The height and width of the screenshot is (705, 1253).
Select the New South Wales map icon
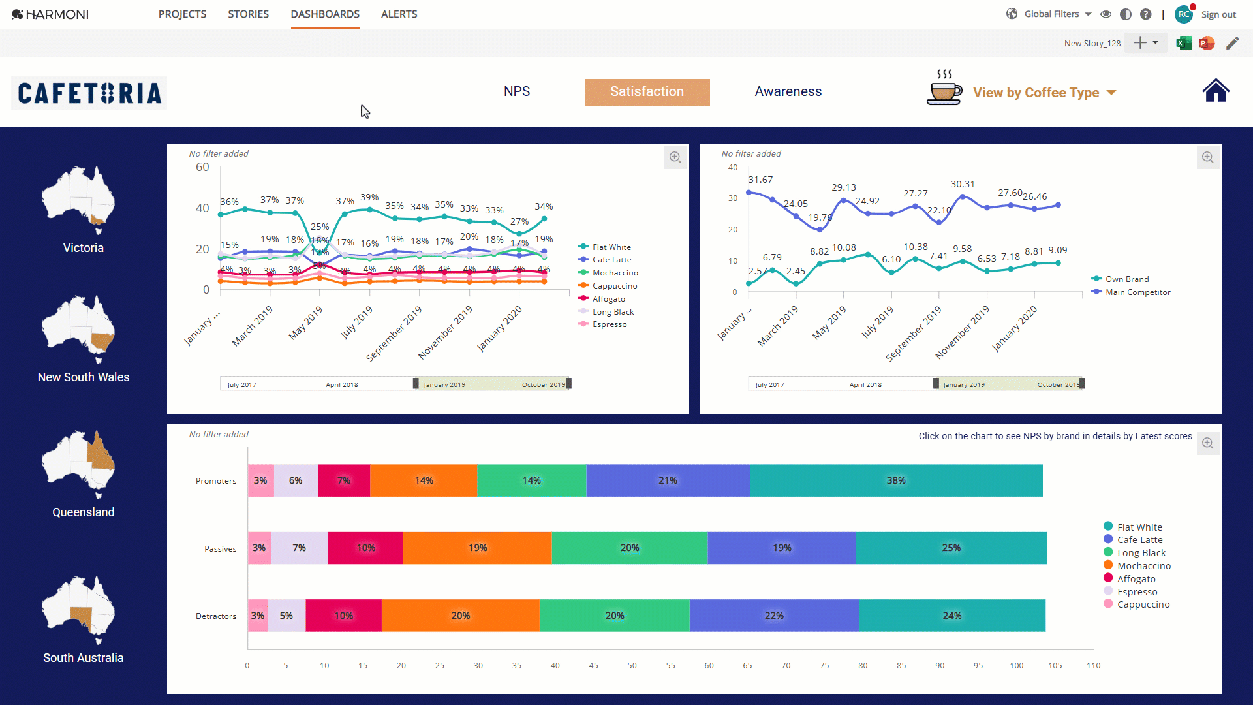tap(78, 329)
